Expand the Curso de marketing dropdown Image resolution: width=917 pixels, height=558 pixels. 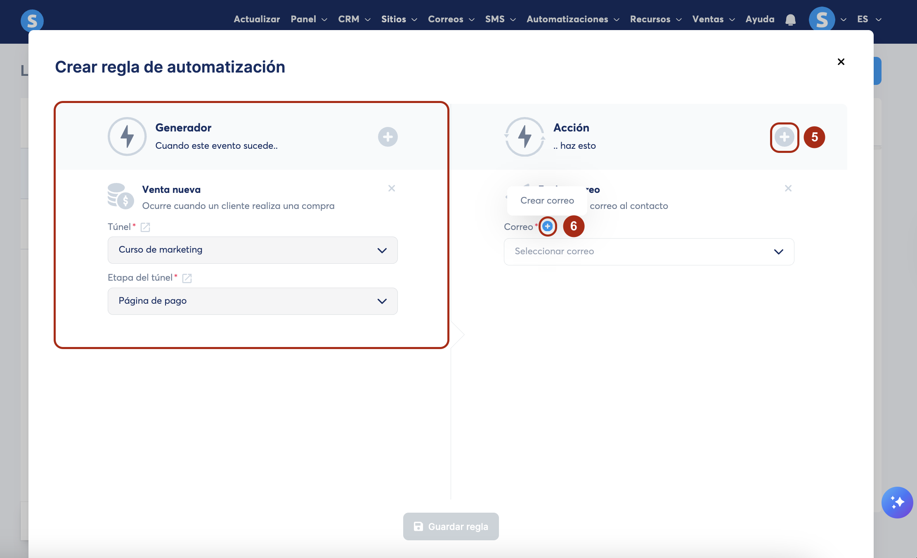pyautogui.click(x=253, y=250)
